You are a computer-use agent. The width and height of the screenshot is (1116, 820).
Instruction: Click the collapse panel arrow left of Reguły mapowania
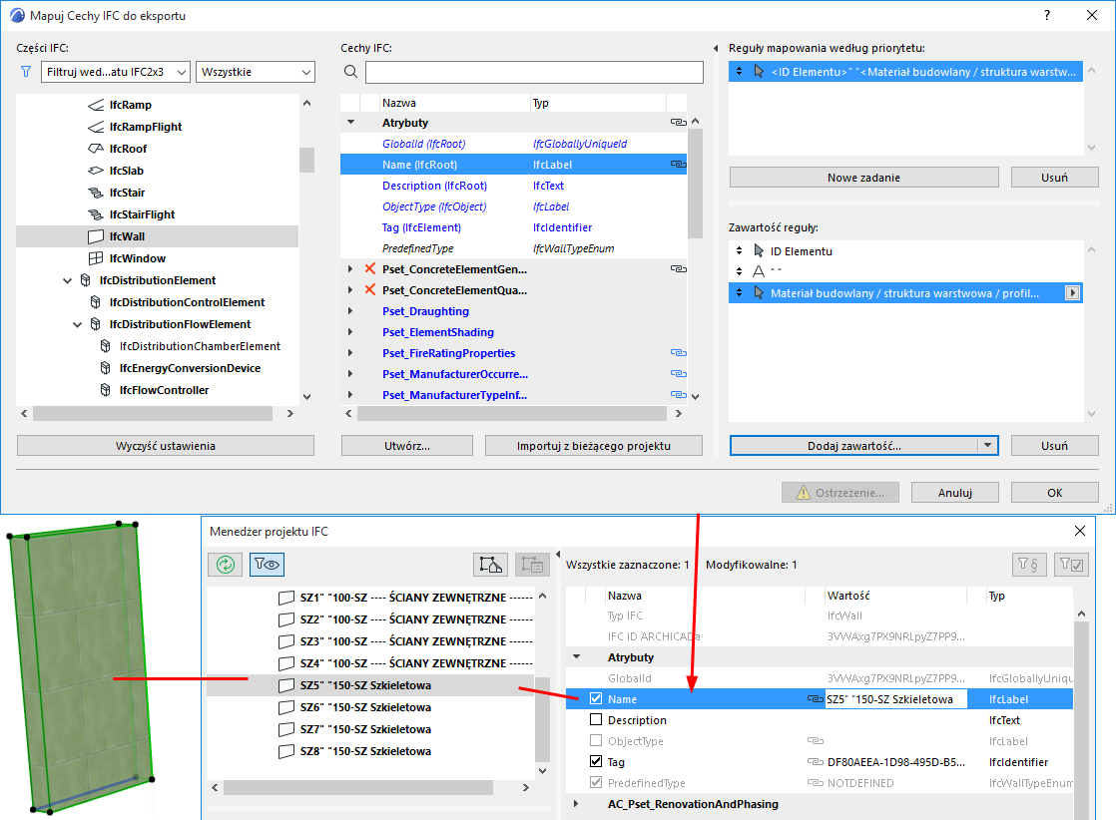coord(716,48)
